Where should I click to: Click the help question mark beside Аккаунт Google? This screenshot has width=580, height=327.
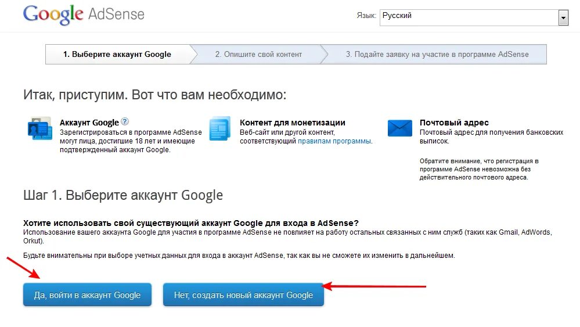[125, 122]
